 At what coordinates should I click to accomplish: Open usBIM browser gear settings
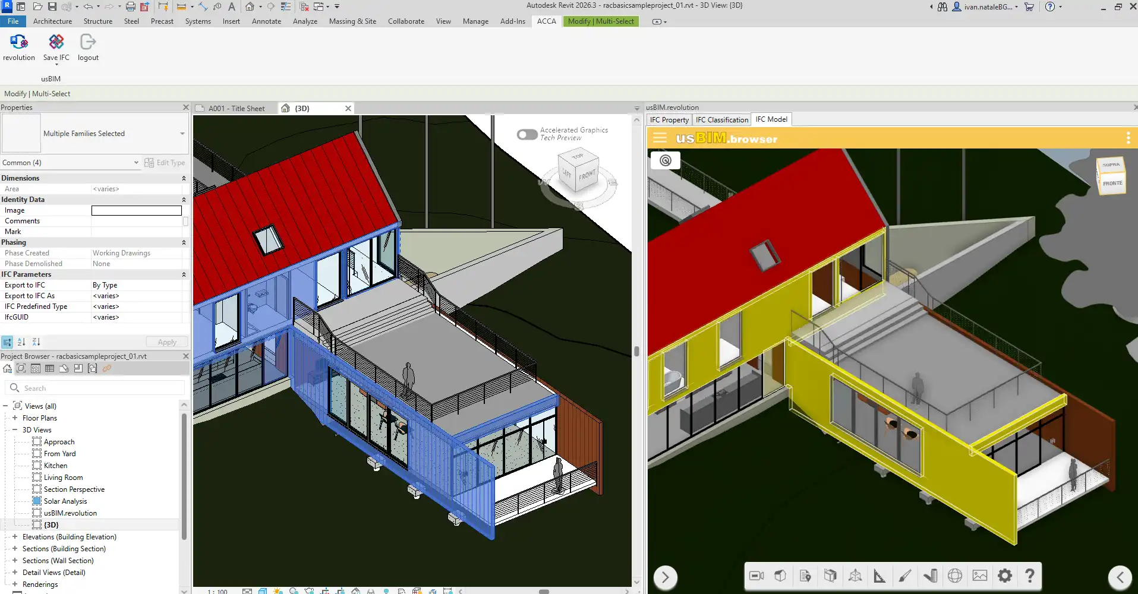(1004, 576)
